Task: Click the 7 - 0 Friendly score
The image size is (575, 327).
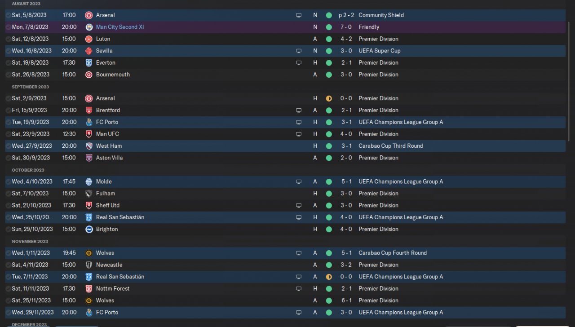Action: pyautogui.click(x=346, y=27)
